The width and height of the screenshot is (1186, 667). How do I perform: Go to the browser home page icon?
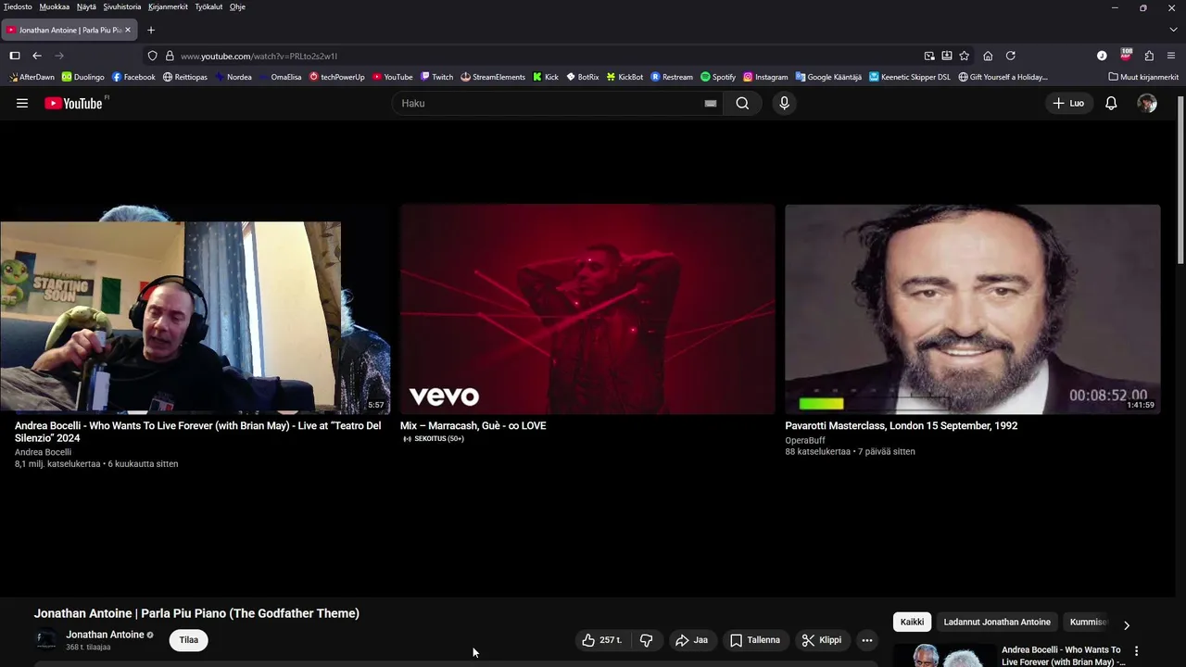[988, 56]
